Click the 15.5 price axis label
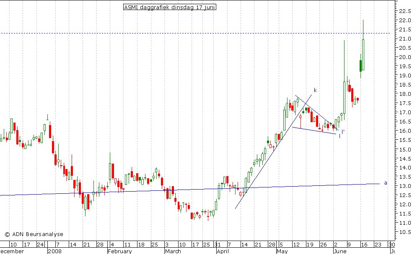Image resolution: width=412 pixels, height=254 pixels. tap(405, 140)
